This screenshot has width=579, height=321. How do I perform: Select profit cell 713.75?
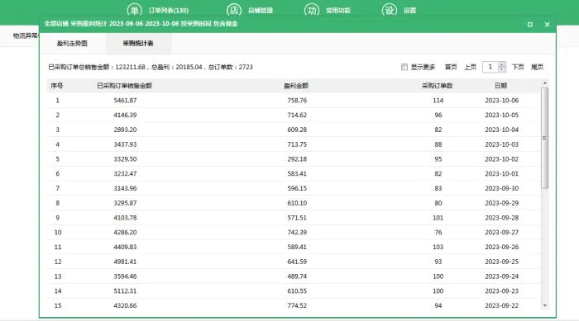pos(297,144)
